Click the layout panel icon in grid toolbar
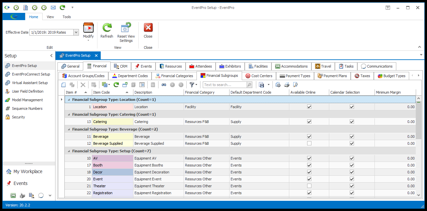427x211 pixels. coord(142,85)
